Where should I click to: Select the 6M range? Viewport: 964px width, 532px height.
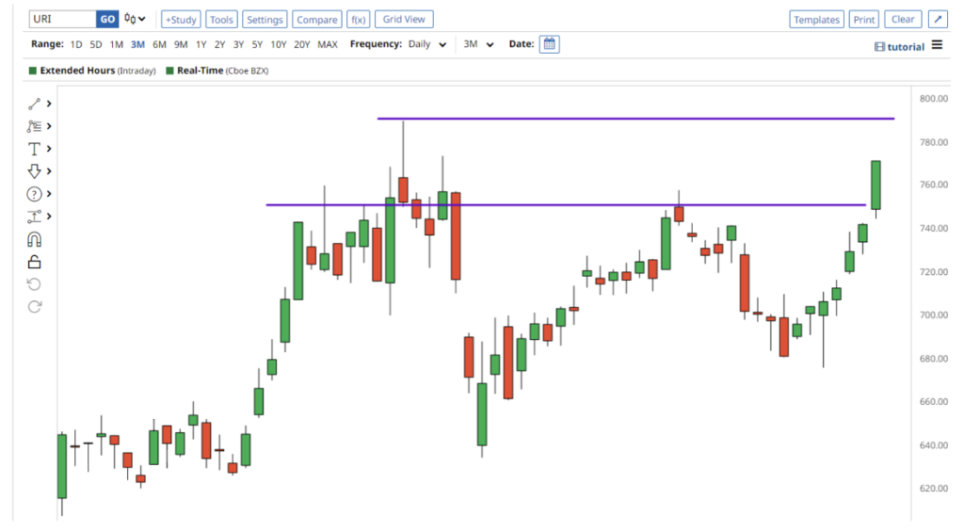point(159,44)
